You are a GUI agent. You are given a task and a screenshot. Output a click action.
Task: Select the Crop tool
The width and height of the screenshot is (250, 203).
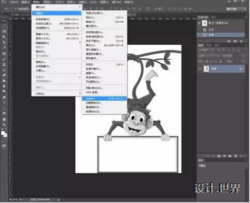4,43
